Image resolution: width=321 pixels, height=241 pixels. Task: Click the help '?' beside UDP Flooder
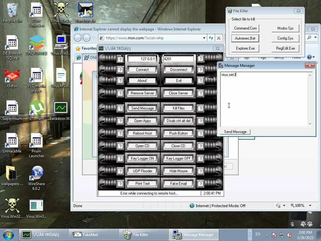click(x=120, y=171)
